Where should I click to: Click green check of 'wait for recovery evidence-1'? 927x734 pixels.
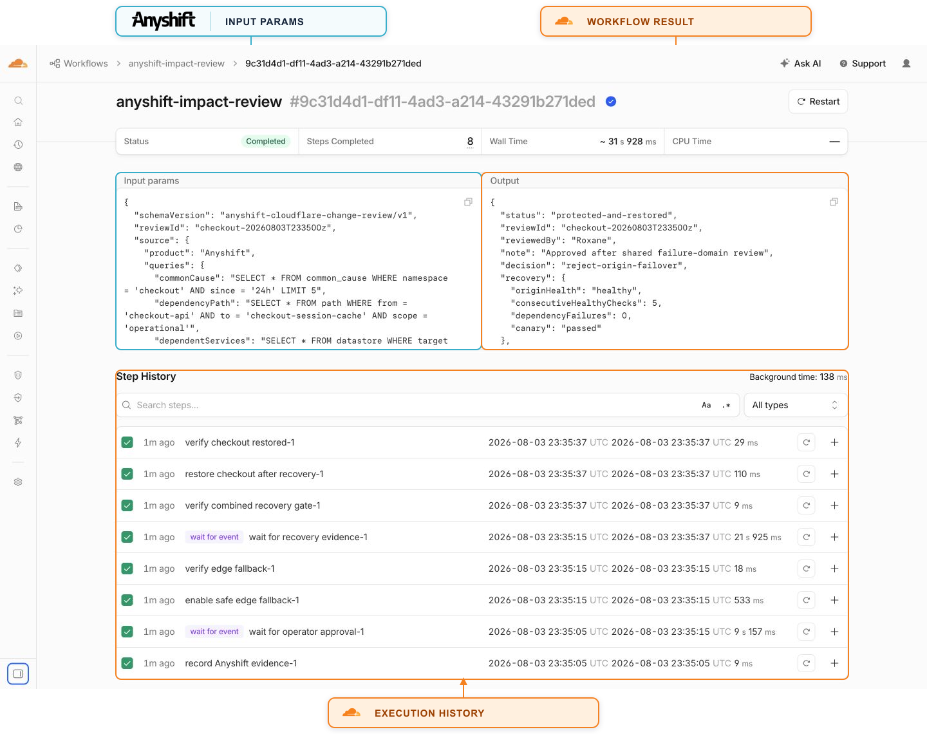[x=127, y=537]
